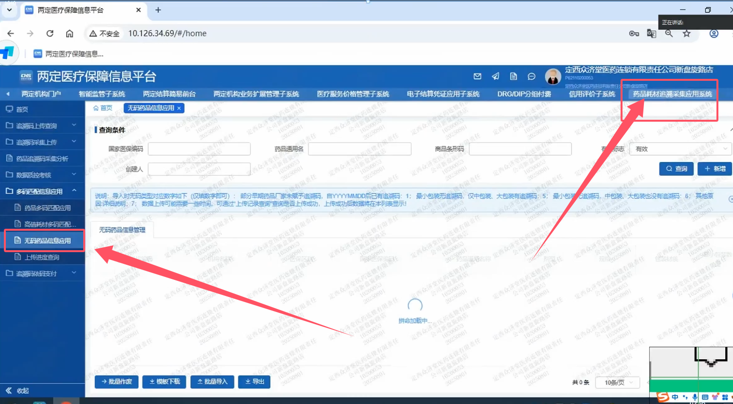
Task: Open the mail envelope icon in header
Action: [x=477, y=76]
